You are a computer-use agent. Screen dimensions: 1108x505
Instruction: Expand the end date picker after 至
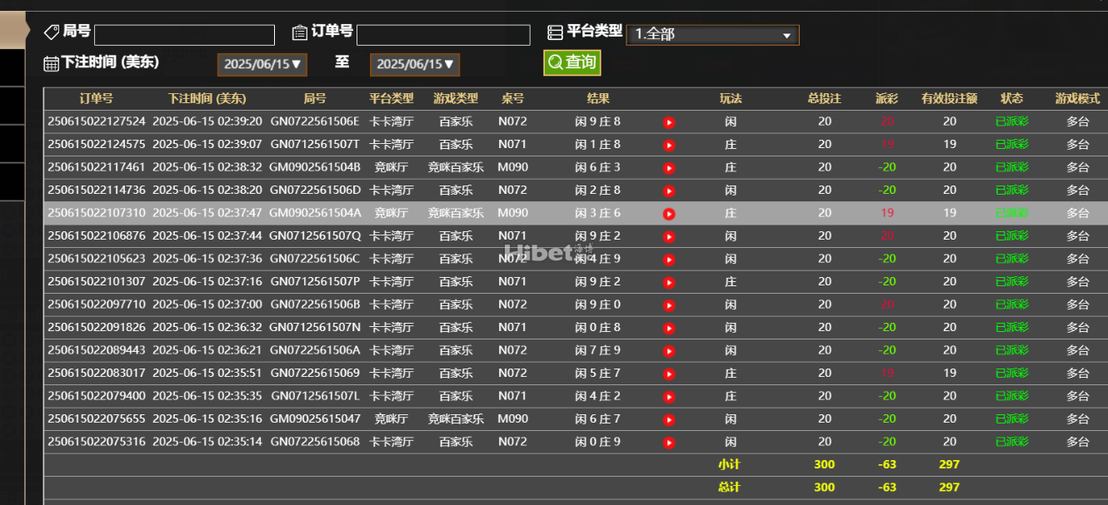[415, 65]
